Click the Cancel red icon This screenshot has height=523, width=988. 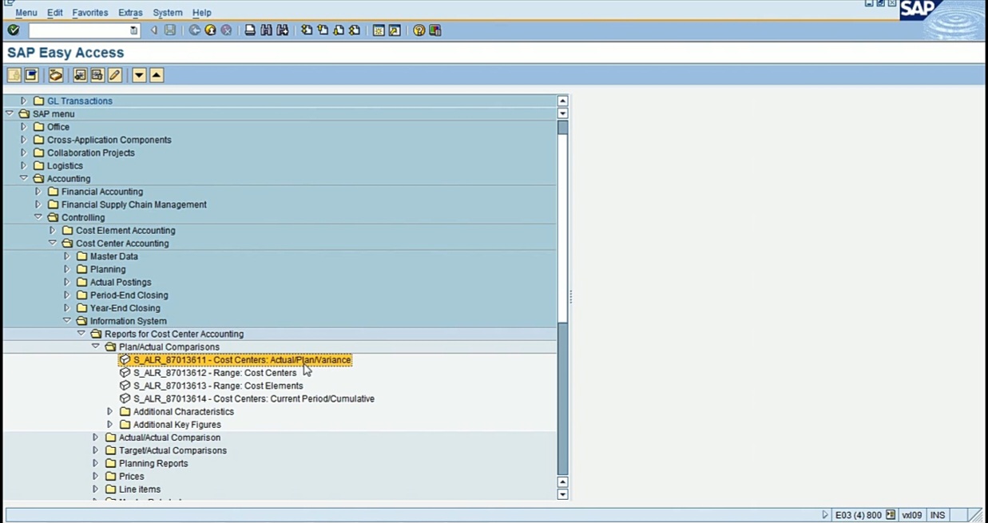tap(226, 30)
